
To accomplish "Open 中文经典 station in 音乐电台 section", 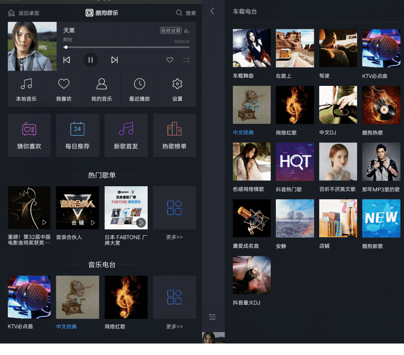I will tap(77, 297).
